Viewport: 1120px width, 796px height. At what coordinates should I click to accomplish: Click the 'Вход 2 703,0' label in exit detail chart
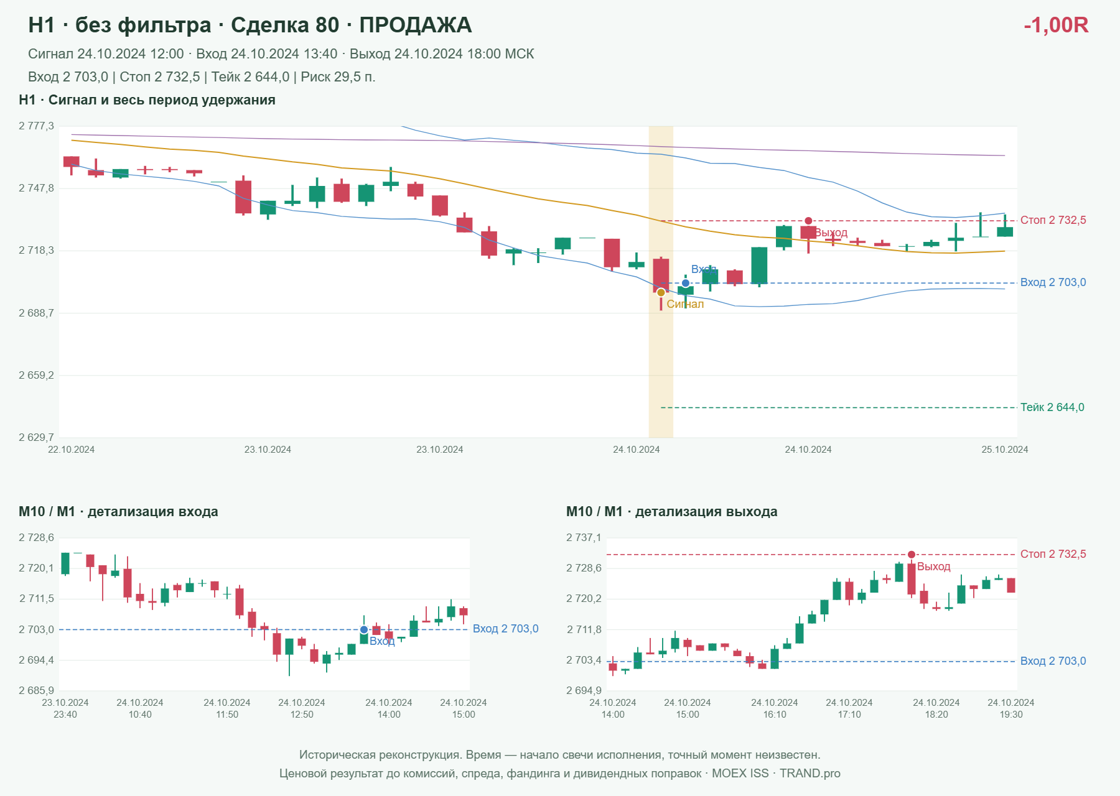click(1053, 661)
